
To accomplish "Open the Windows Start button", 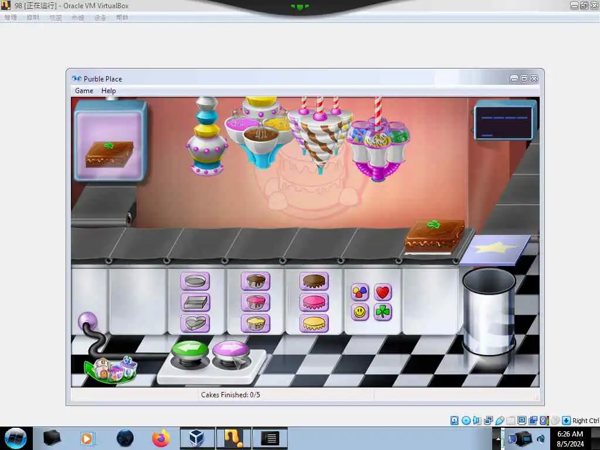I will coord(15,438).
